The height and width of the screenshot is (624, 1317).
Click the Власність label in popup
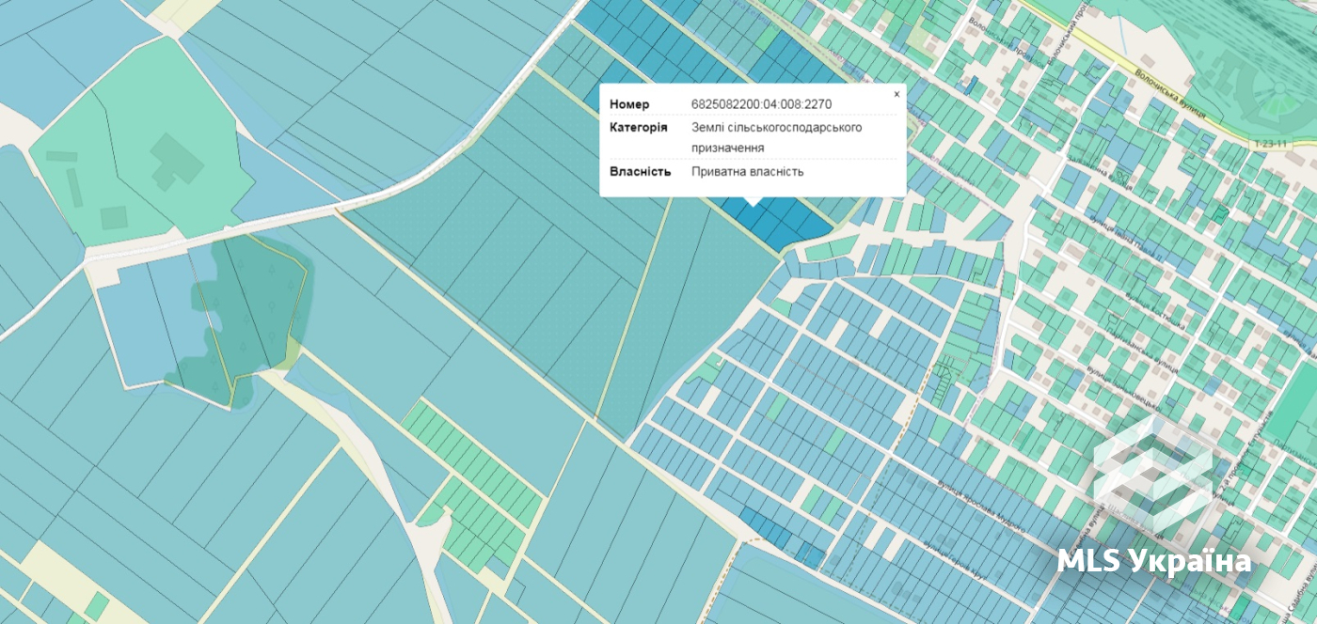640,172
